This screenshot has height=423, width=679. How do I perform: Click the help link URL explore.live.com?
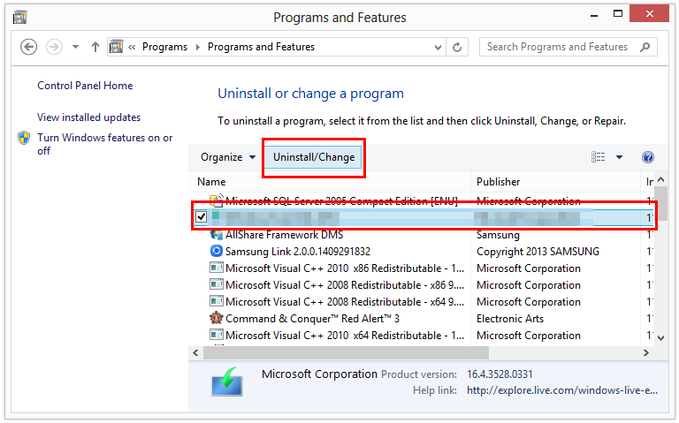tap(562, 390)
